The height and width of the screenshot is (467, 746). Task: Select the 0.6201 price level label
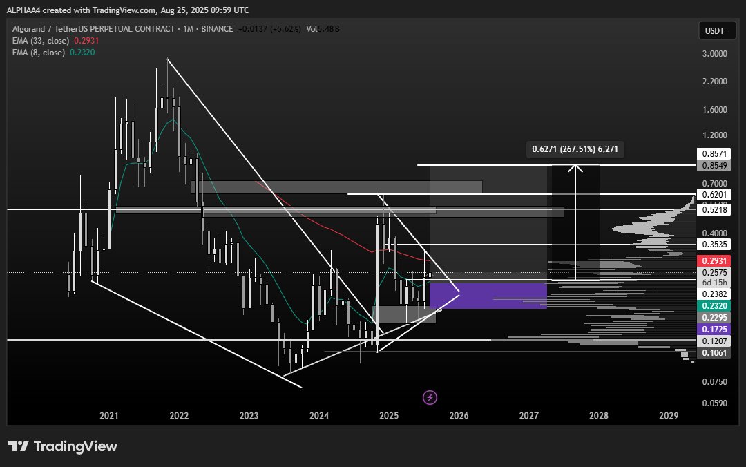[714, 196]
